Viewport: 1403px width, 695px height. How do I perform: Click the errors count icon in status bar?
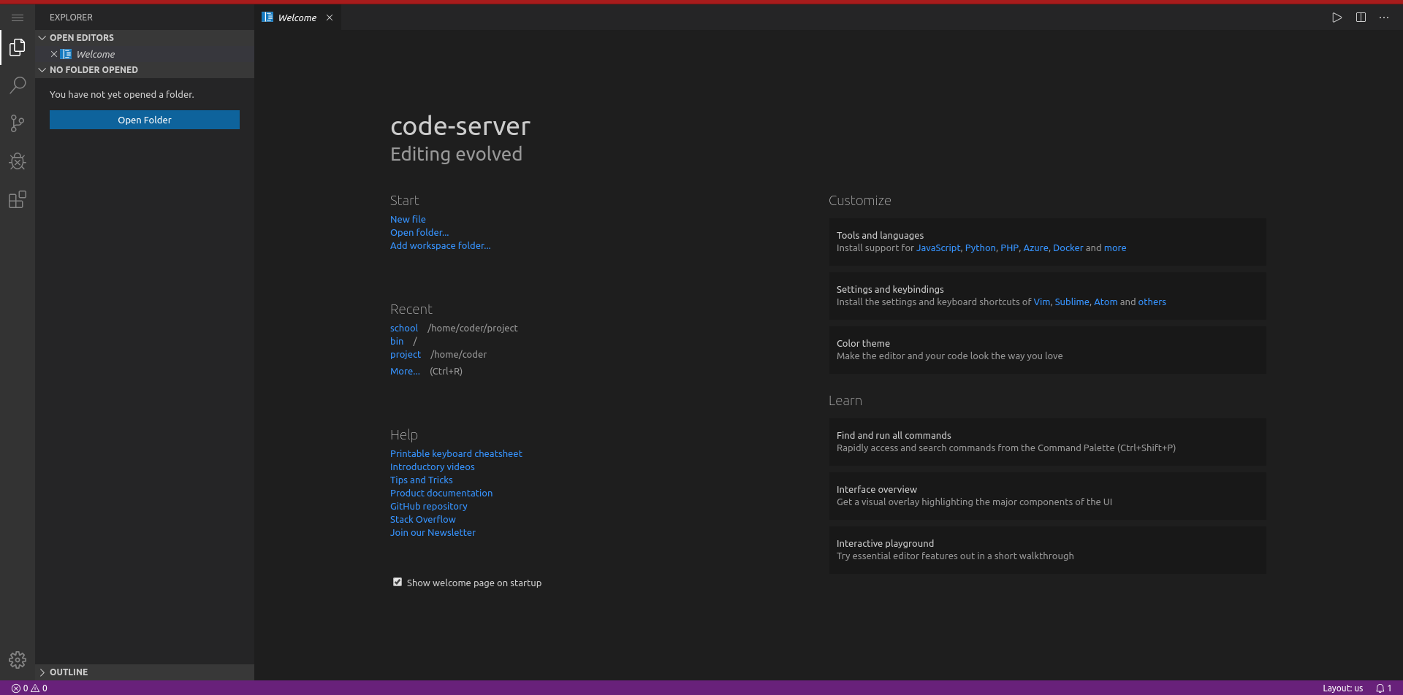pyautogui.click(x=20, y=688)
